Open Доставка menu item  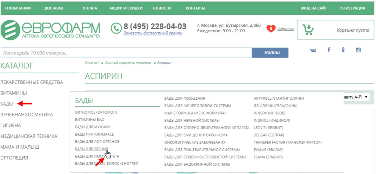coord(54,8)
